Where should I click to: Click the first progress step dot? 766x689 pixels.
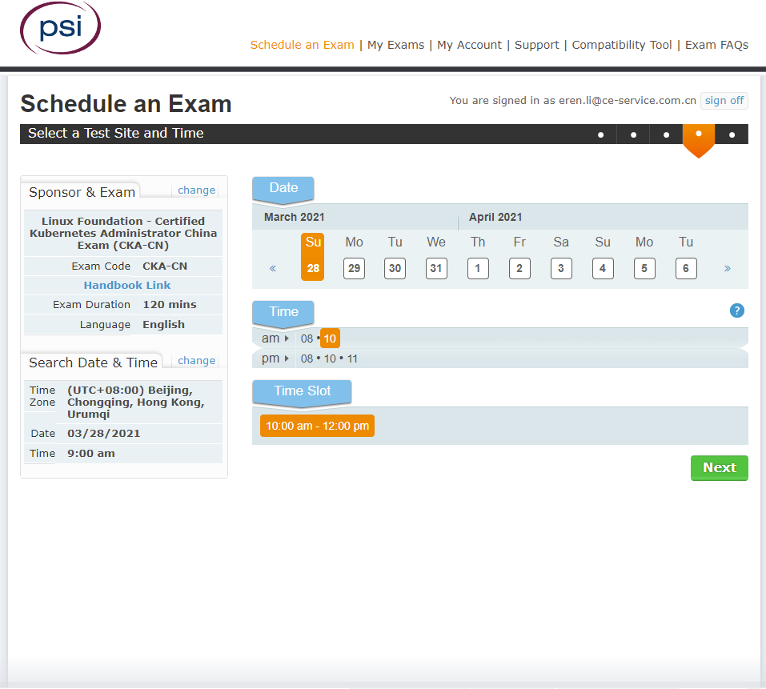[x=601, y=134]
